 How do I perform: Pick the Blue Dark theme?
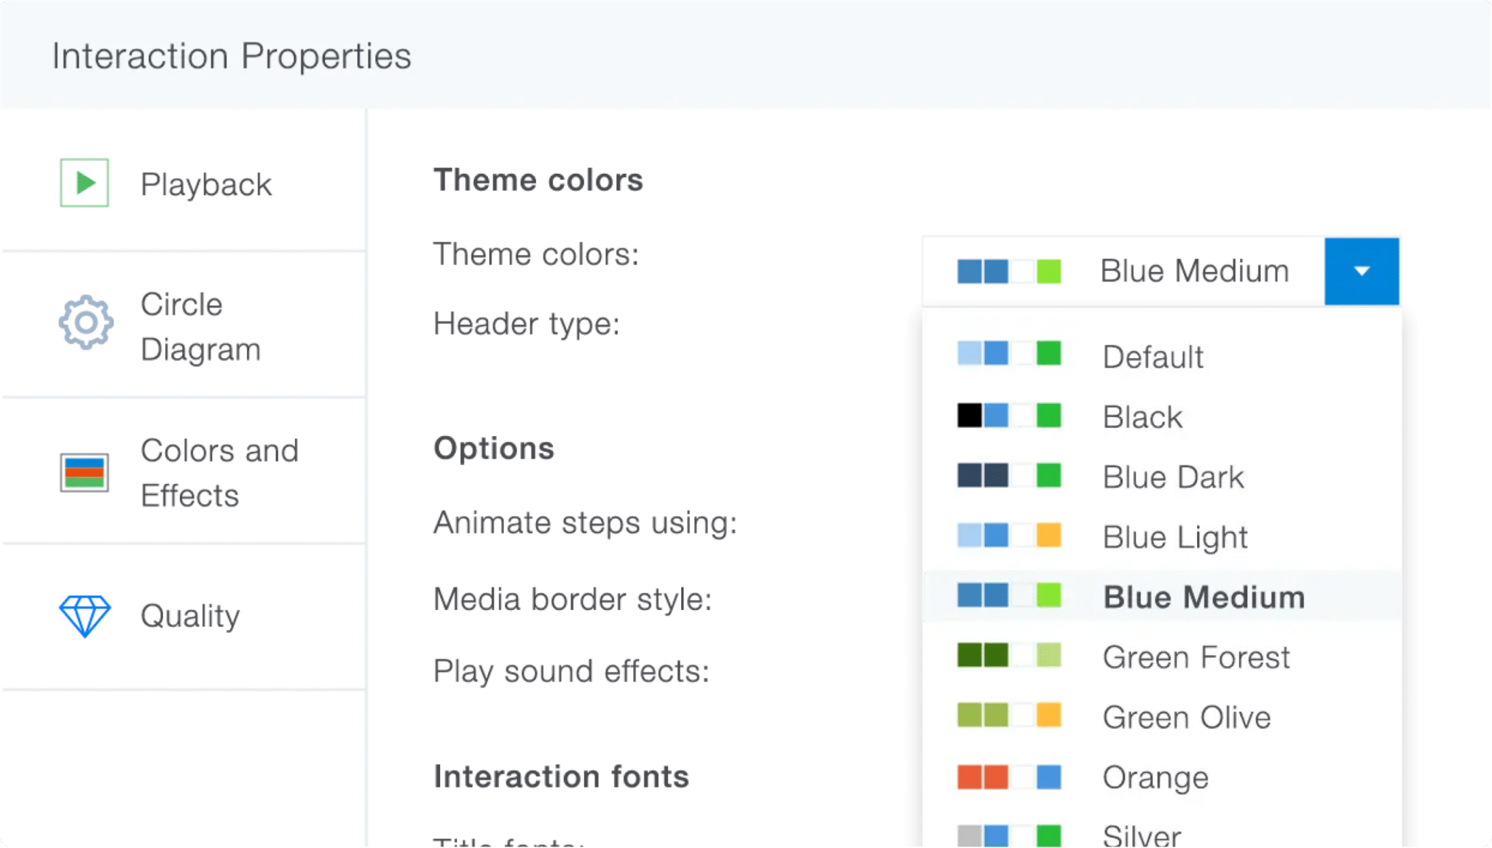[x=1173, y=477]
